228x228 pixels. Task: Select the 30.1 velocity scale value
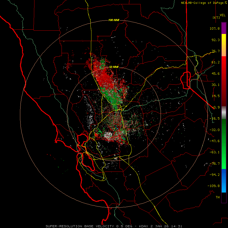coord(216,85)
